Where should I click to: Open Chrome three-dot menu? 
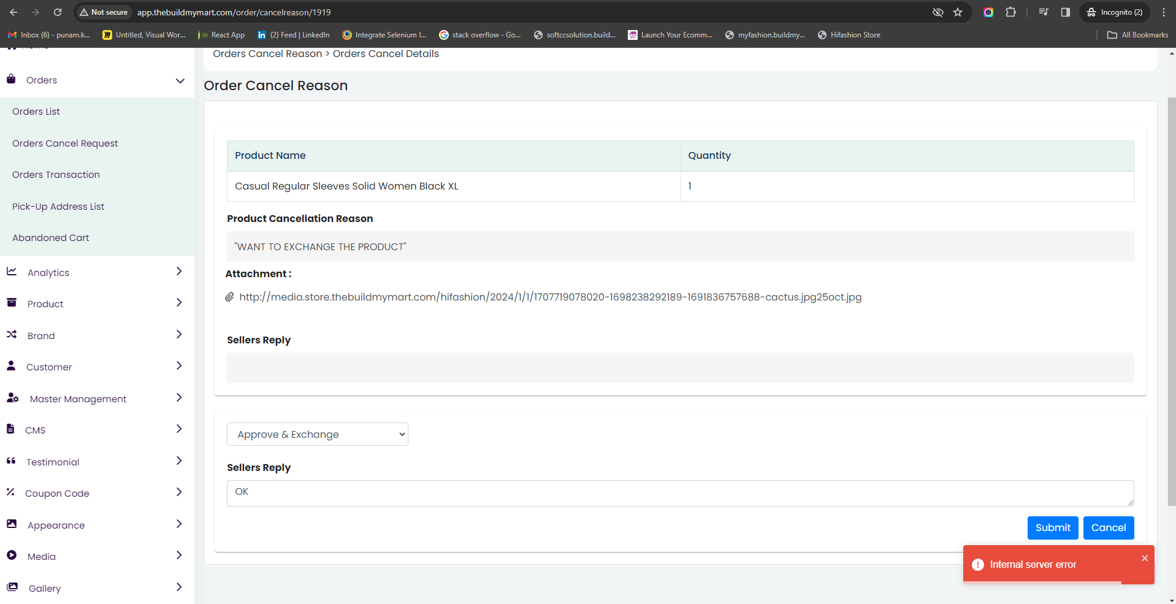click(1164, 12)
